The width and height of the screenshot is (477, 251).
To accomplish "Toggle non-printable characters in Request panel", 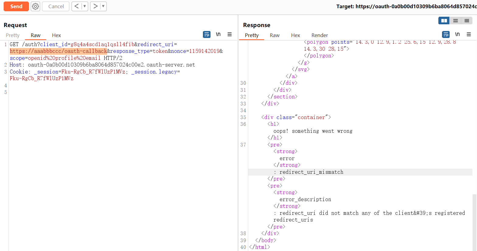I will click(218, 34).
